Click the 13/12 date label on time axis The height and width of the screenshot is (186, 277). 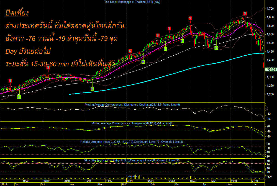[x=109, y=181]
